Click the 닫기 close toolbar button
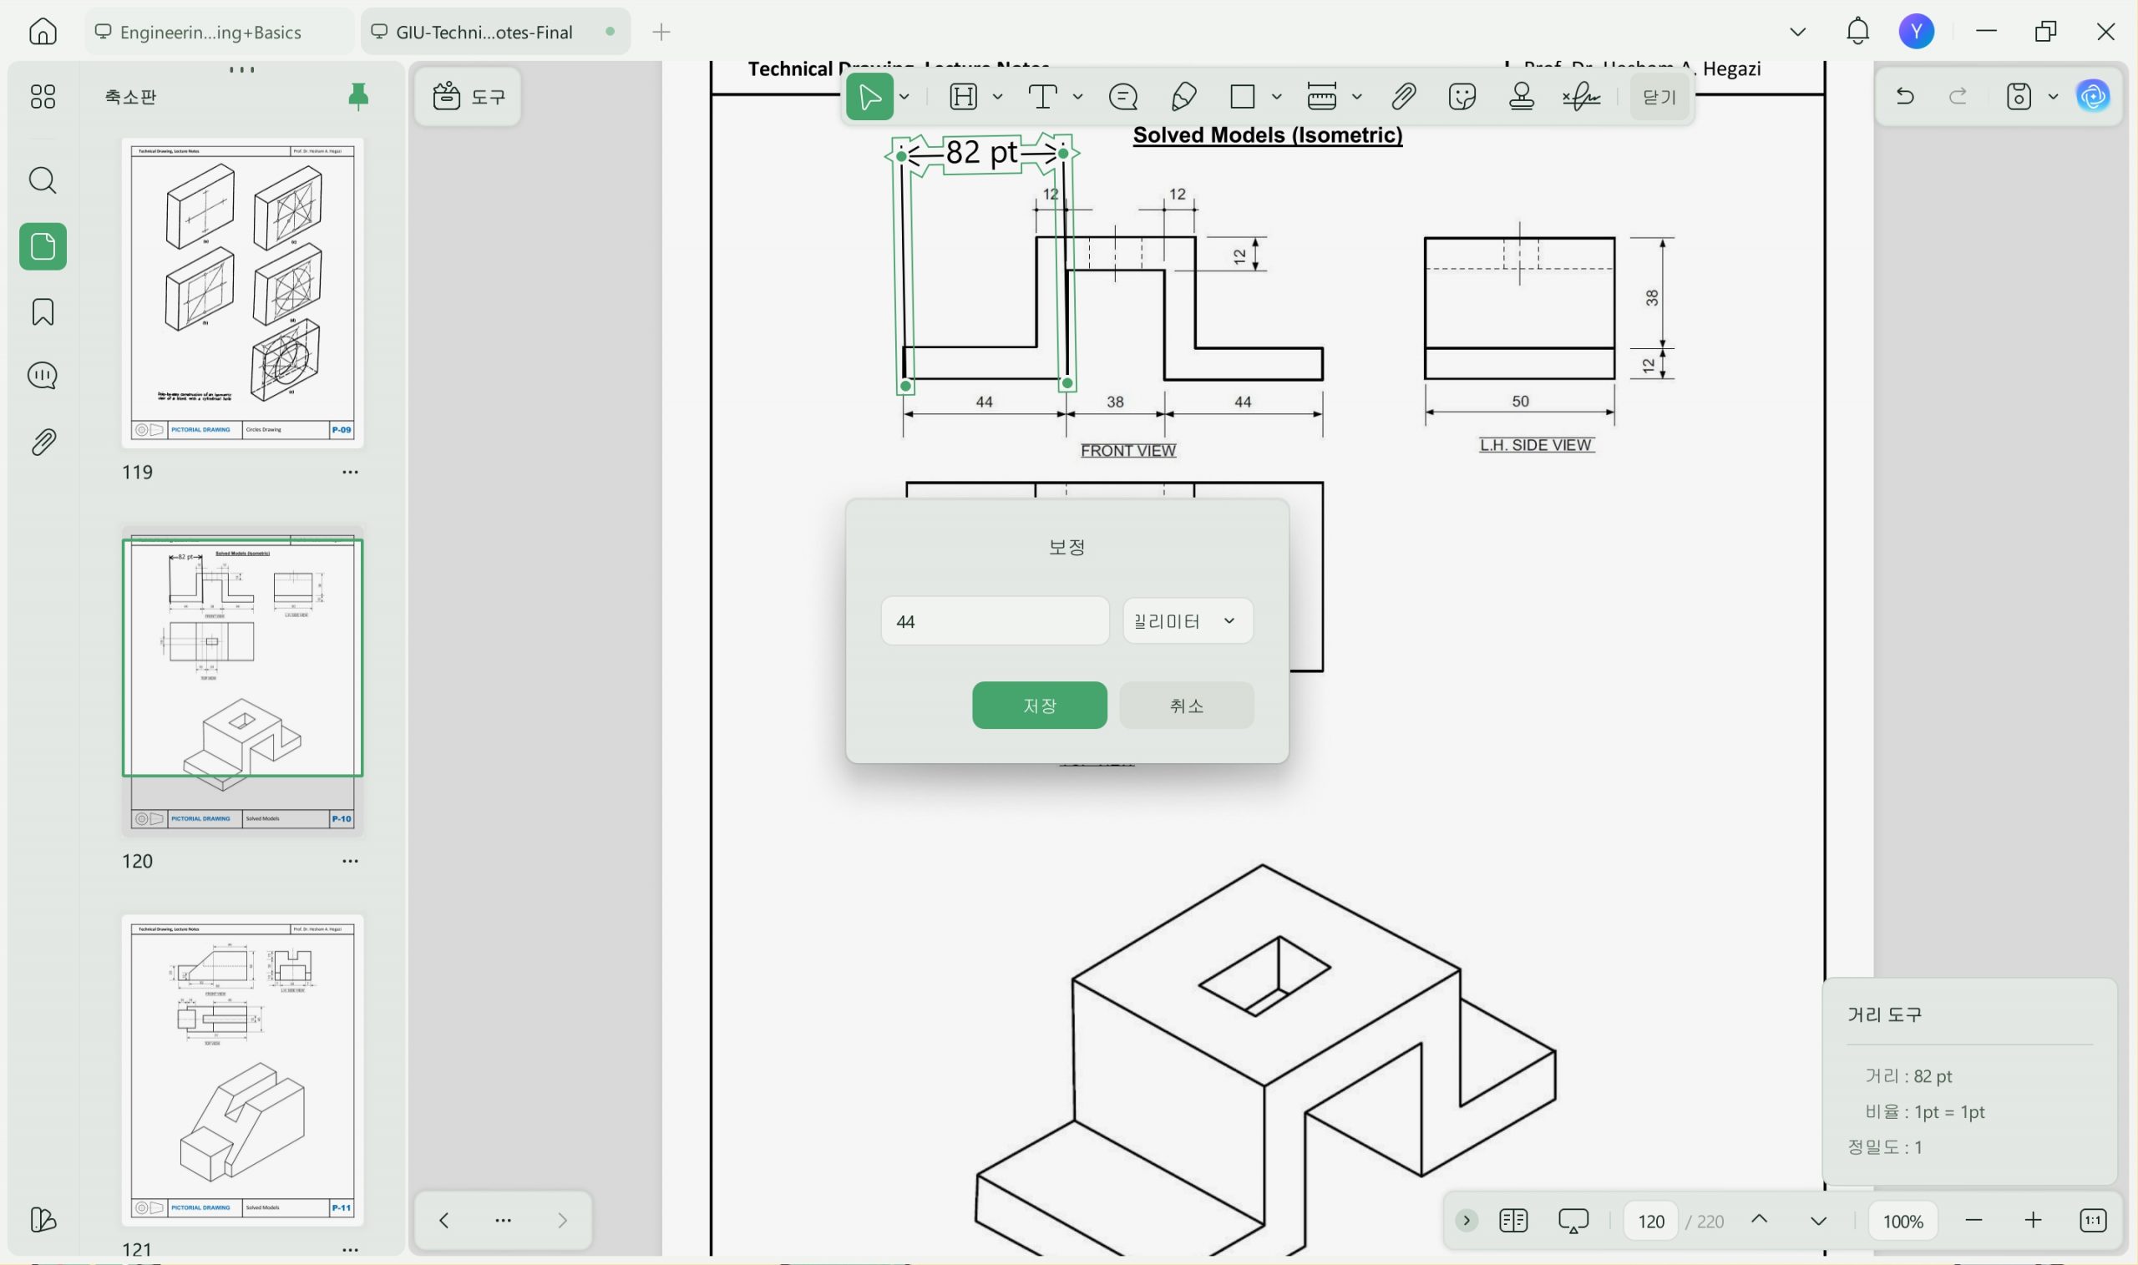Screen dimensions: 2138x1265 coord(1659,96)
